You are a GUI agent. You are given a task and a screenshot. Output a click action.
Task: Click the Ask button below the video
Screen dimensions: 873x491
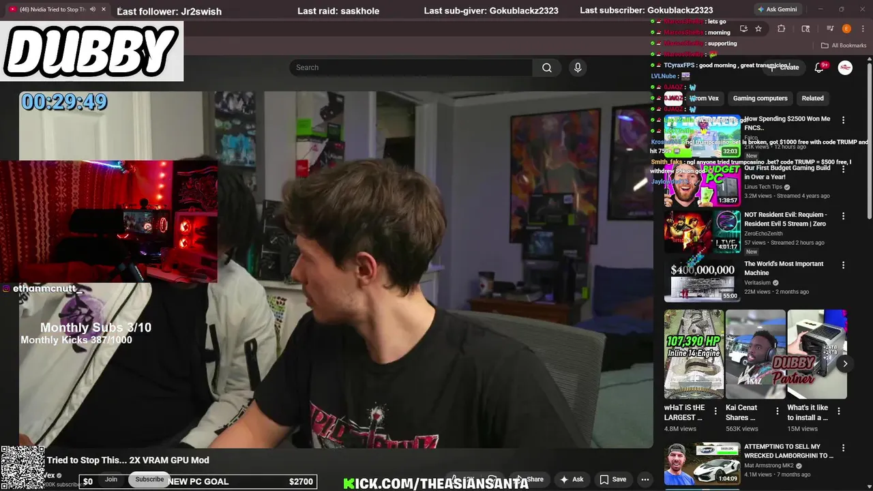[572, 479]
